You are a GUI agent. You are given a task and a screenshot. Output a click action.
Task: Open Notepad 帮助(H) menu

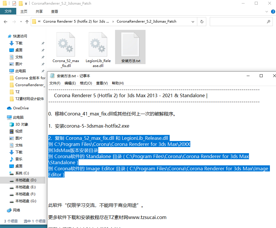tap(118, 83)
